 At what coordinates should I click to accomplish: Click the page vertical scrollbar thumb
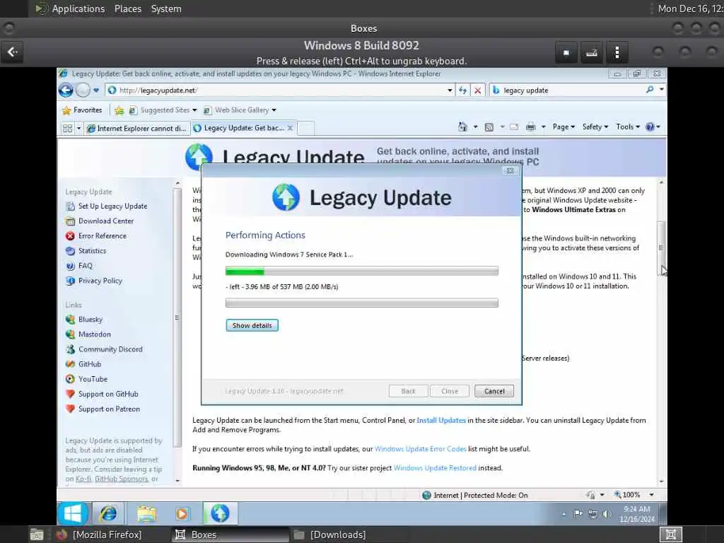(x=661, y=248)
